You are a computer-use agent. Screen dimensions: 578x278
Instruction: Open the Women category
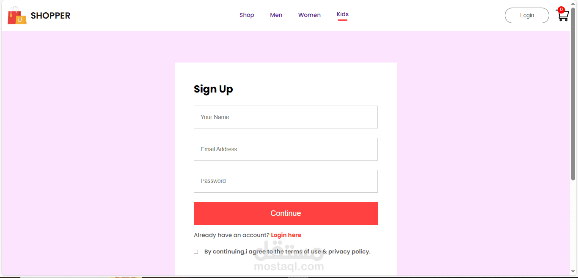coord(309,15)
